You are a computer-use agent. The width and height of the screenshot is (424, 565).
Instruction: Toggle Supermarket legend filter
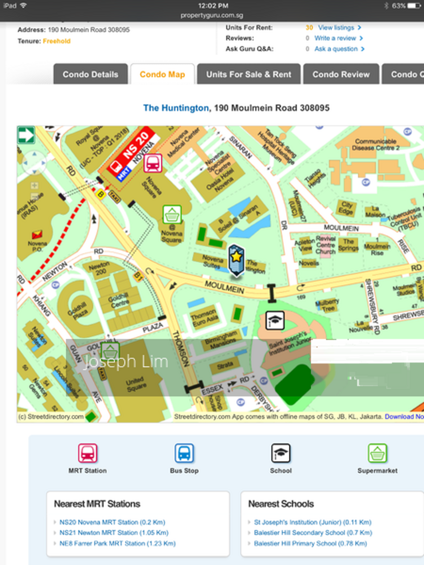point(377,453)
